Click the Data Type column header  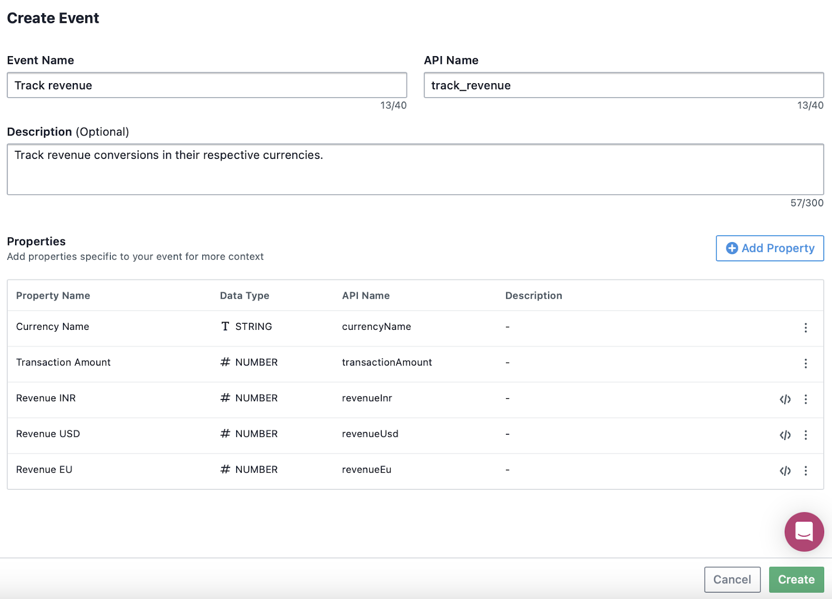244,296
